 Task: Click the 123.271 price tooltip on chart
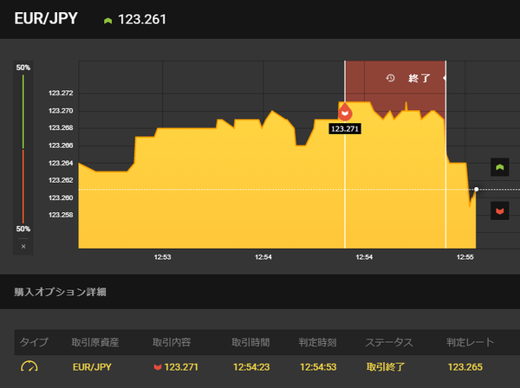click(345, 129)
